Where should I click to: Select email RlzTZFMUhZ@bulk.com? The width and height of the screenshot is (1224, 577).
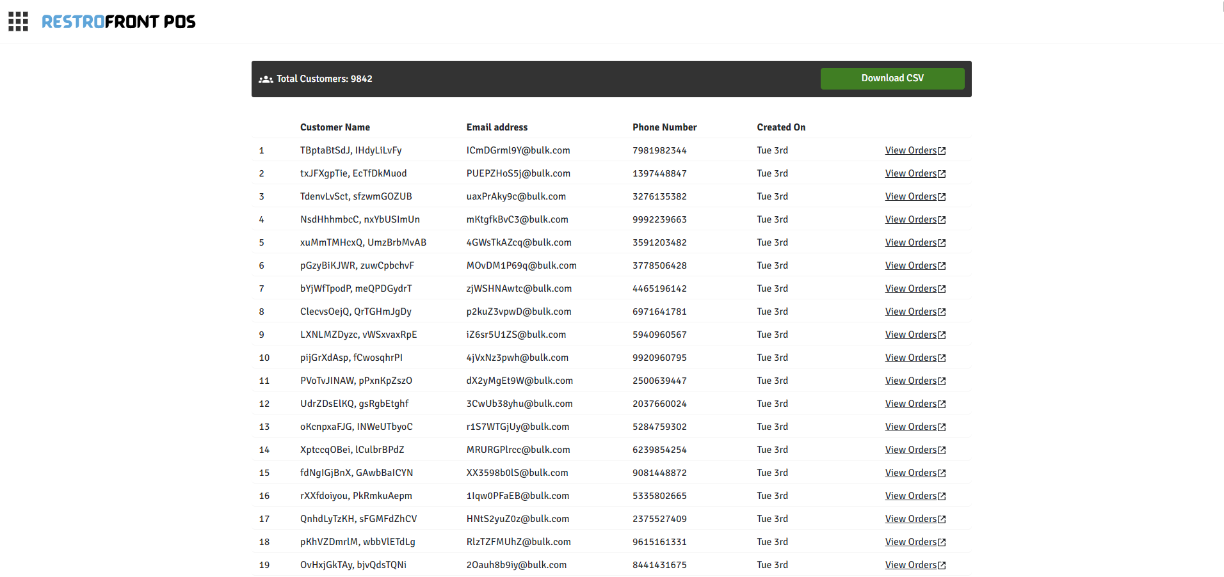pyautogui.click(x=519, y=542)
